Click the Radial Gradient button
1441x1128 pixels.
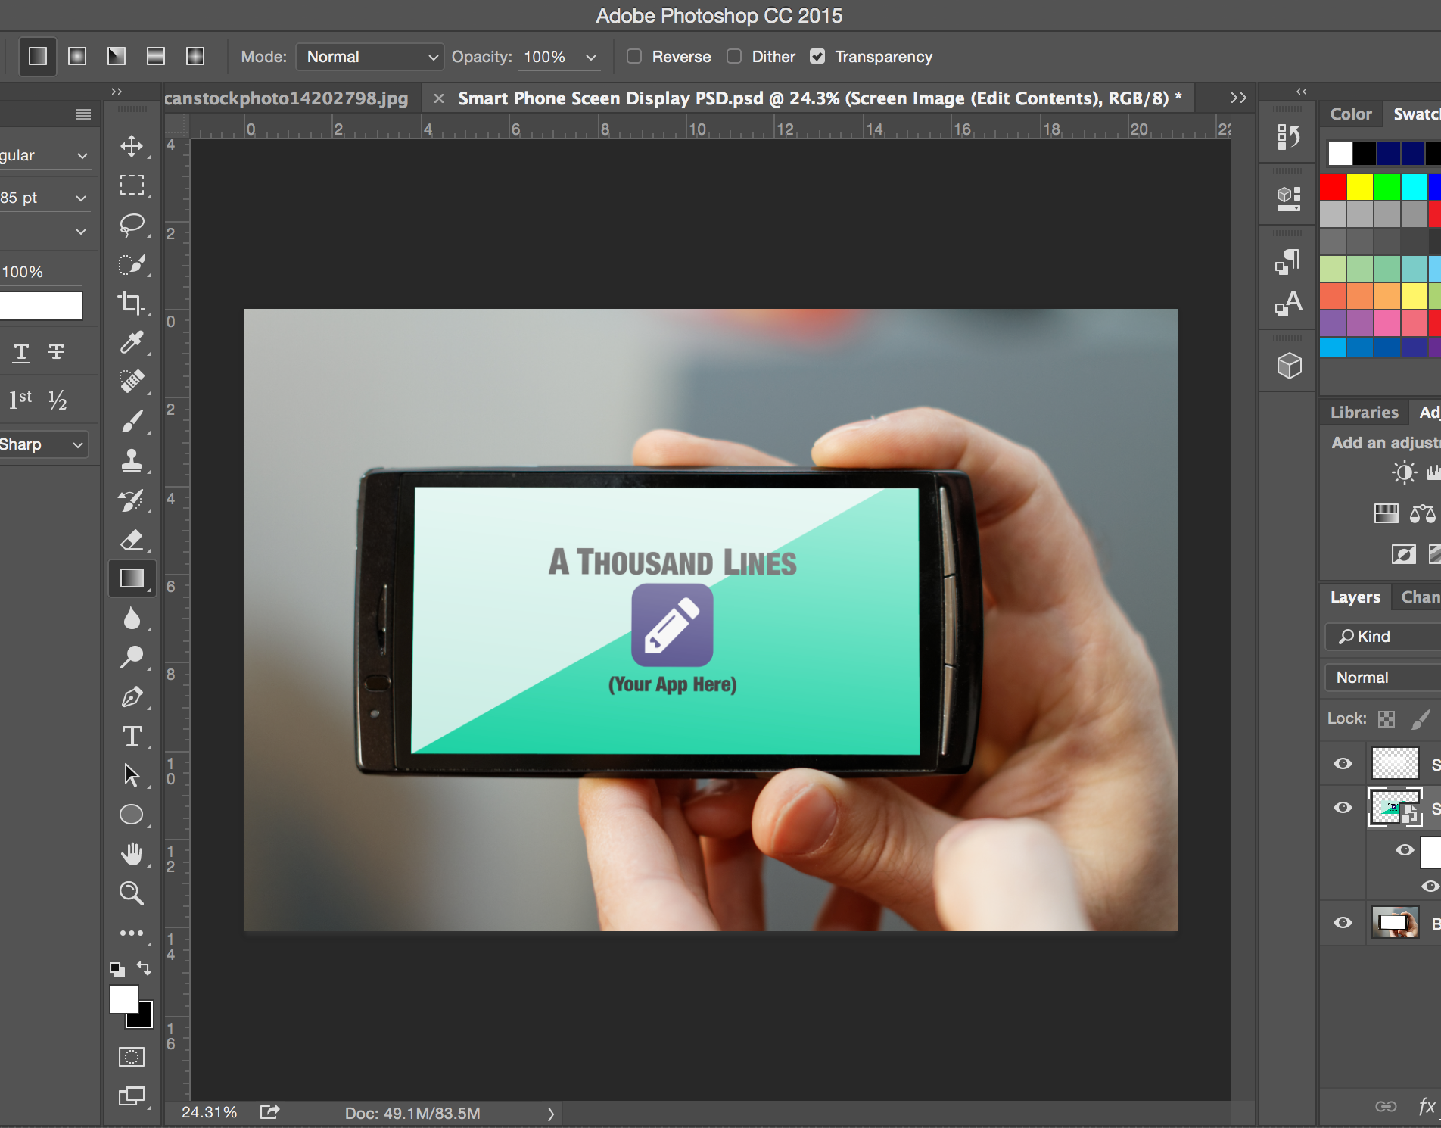pos(77,56)
